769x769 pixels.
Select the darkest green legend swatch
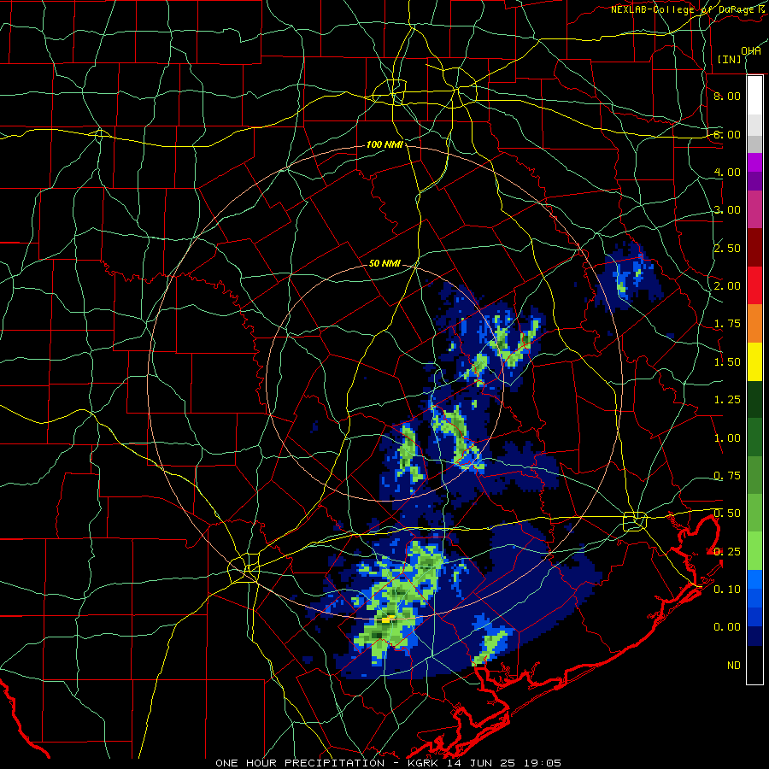tap(754, 399)
